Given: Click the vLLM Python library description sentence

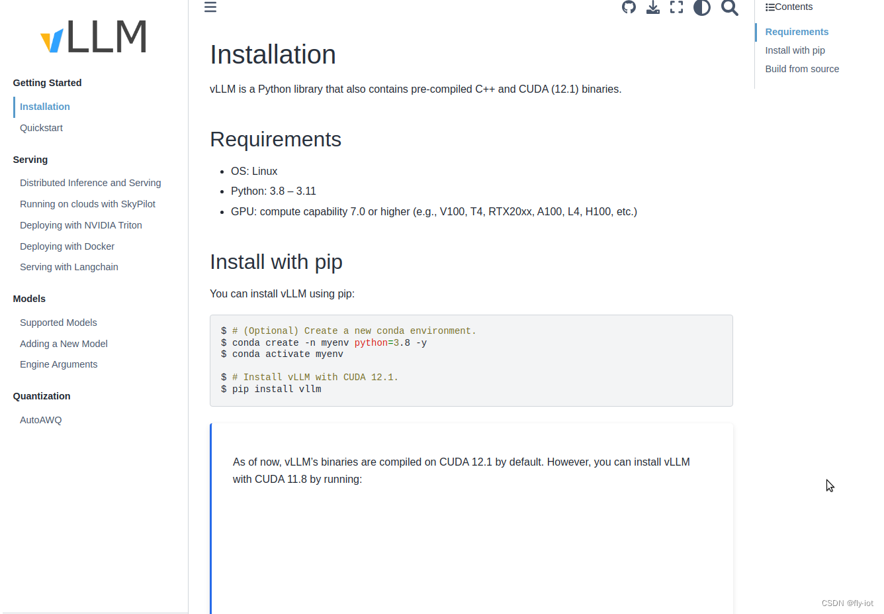Looking at the screenshot, I should click(x=416, y=89).
